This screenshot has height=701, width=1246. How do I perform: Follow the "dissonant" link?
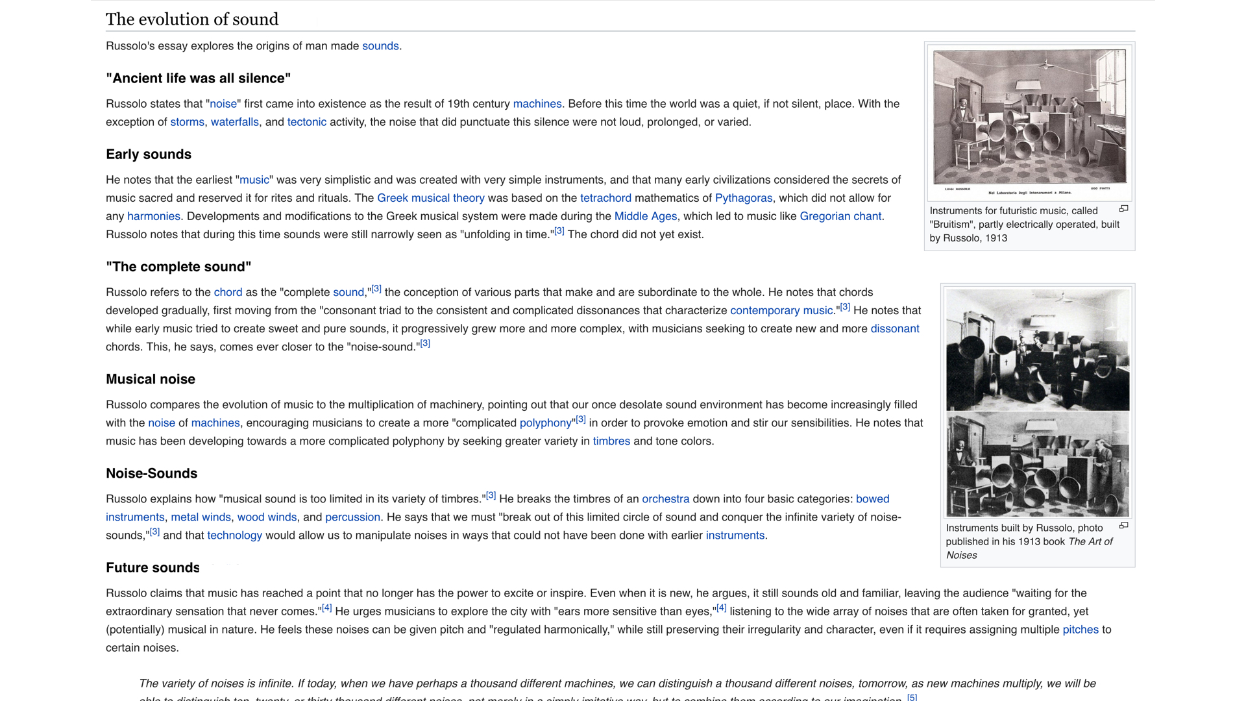894,328
